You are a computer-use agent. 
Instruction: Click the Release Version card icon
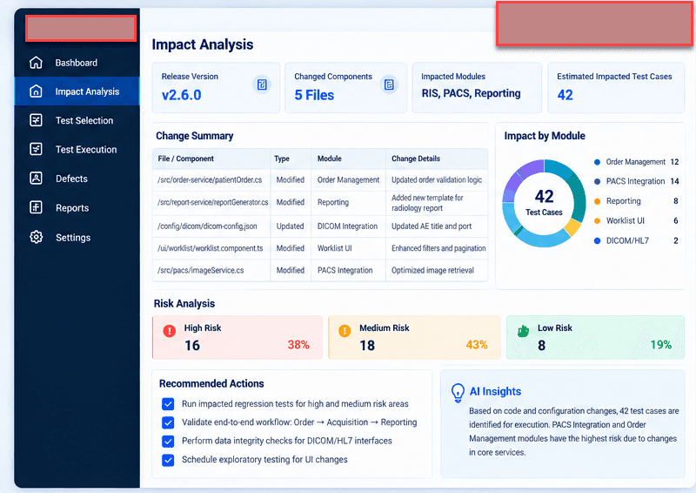(x=262, y=84)
